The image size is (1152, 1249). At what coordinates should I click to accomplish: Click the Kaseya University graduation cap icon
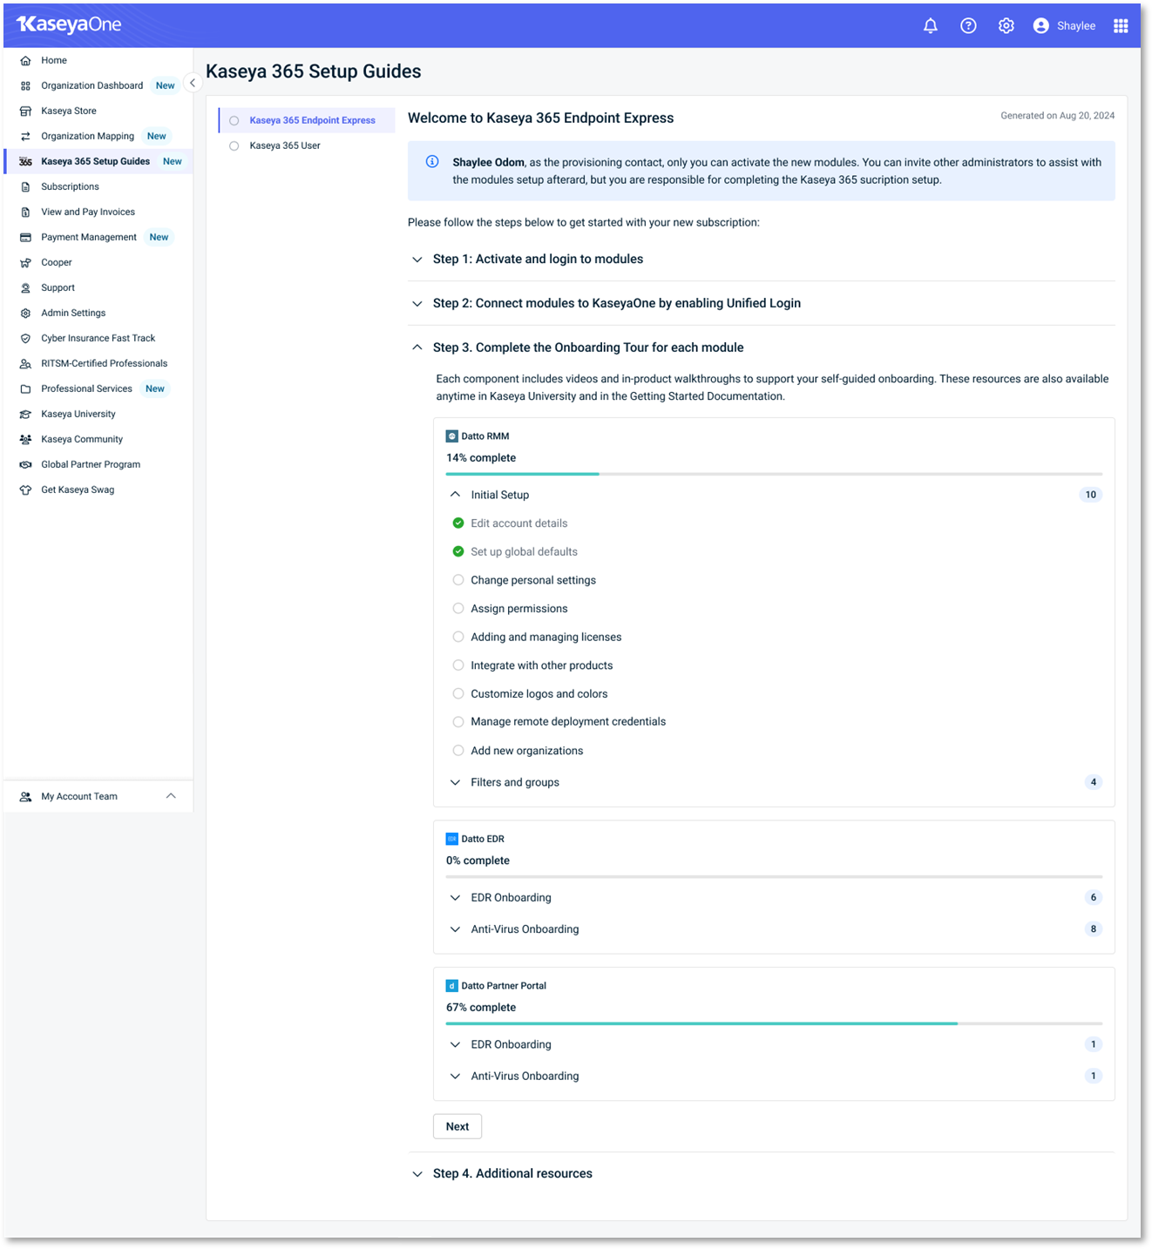tap(25, 414)
